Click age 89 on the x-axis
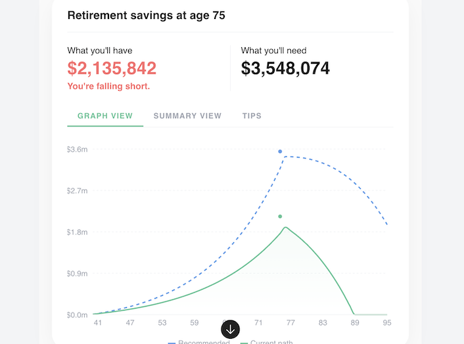This screenshot has width=464, height=344. (355, 323)
